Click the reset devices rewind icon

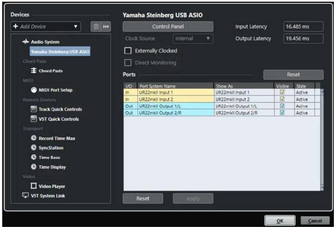pos(106,27)
